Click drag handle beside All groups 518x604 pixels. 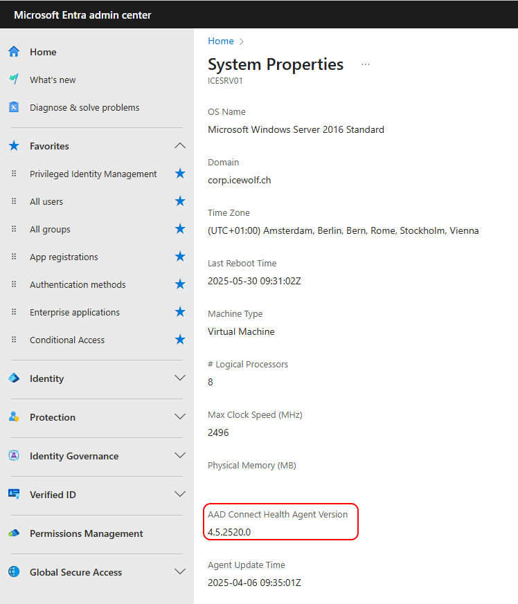(14, 229)
